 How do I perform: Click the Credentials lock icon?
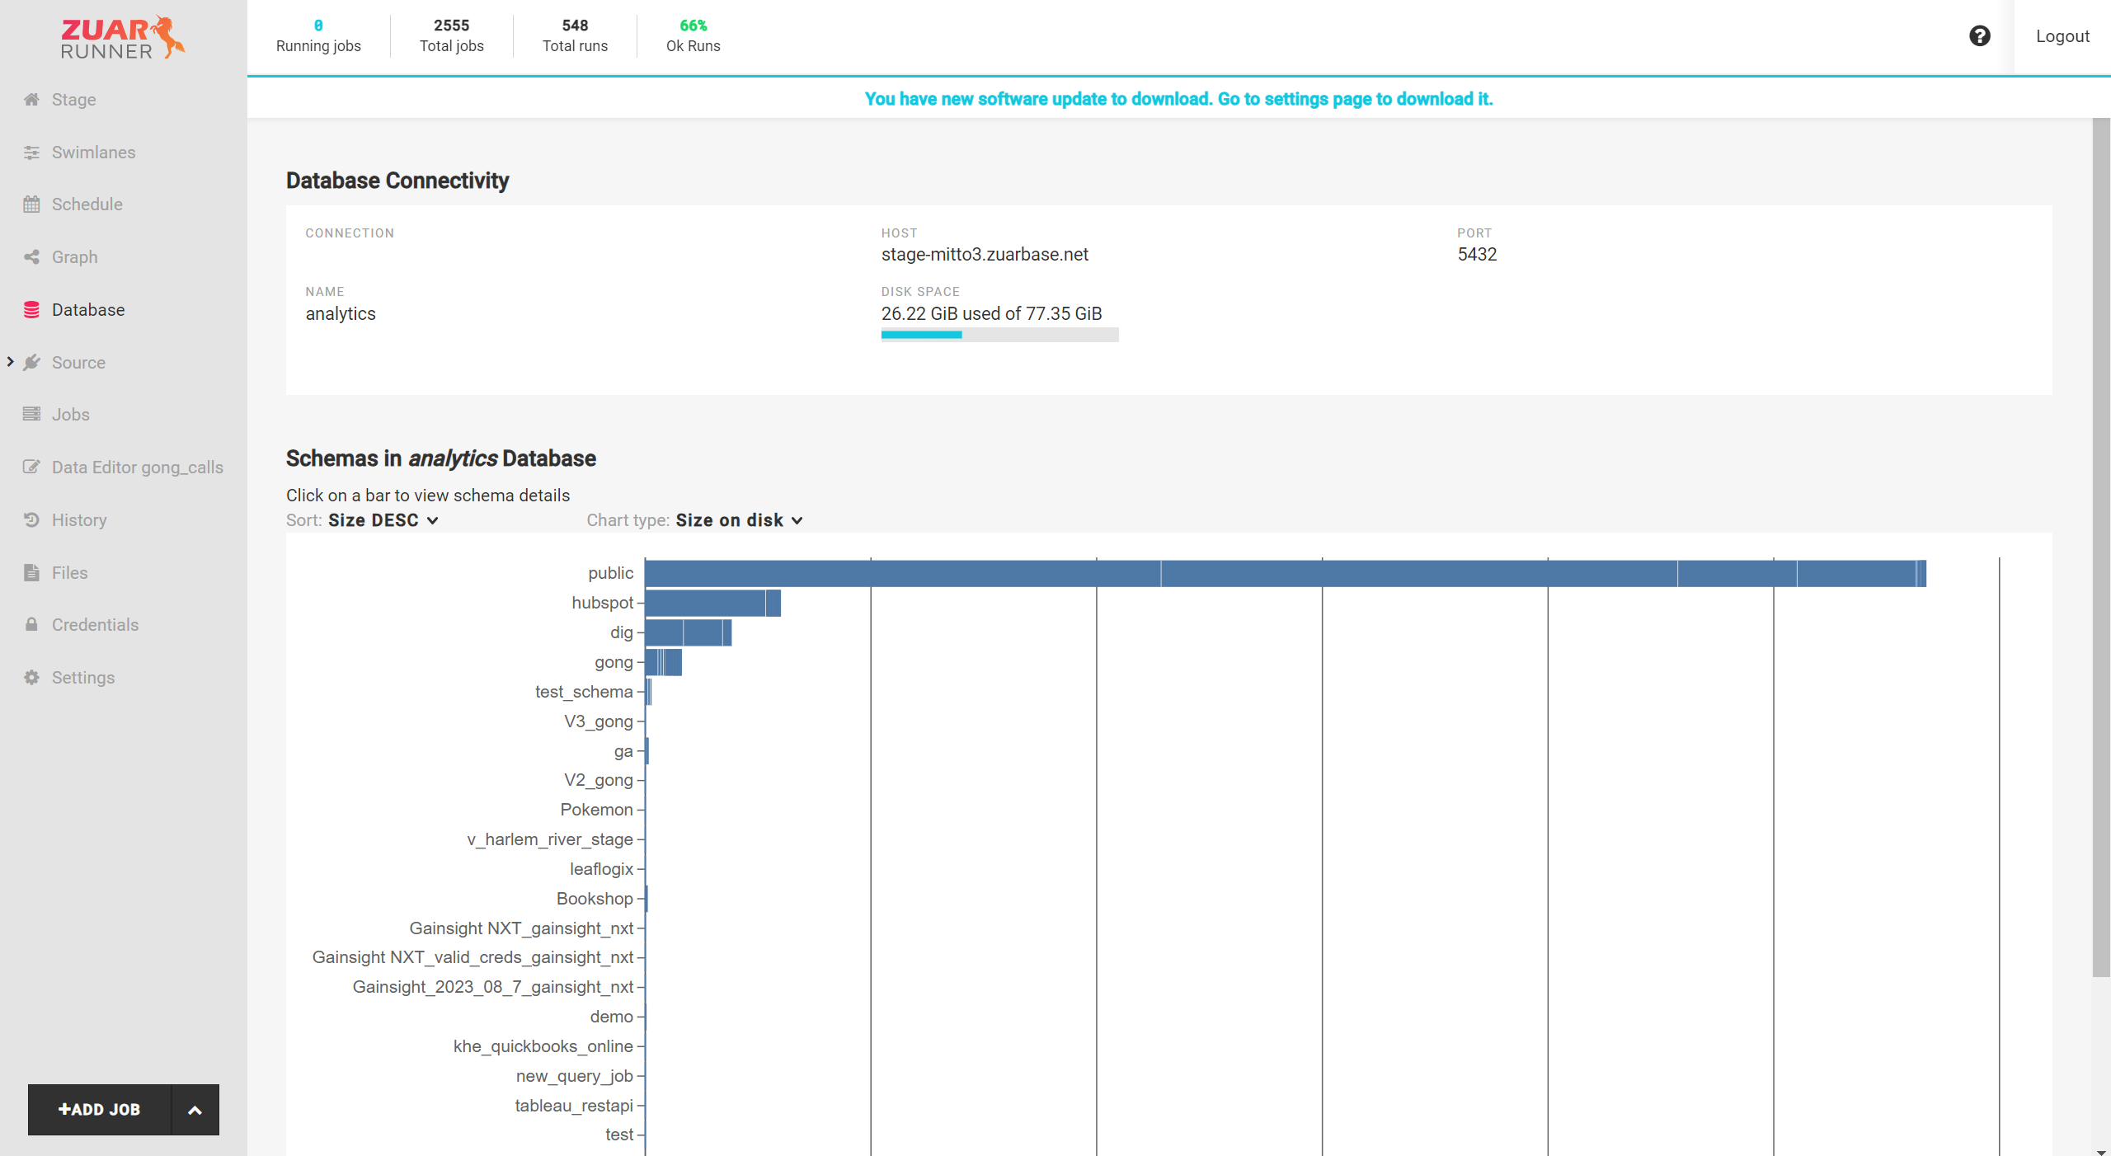click(31, 625)
